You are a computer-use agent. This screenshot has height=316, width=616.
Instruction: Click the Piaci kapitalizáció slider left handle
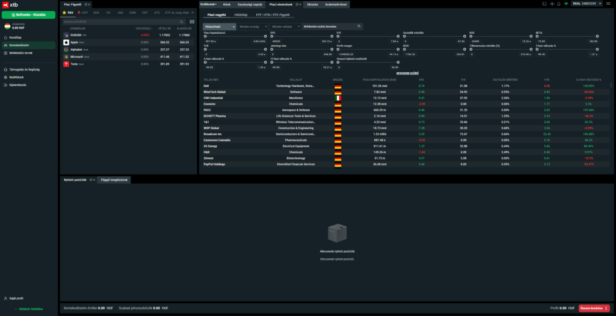[x=205, y=36]
